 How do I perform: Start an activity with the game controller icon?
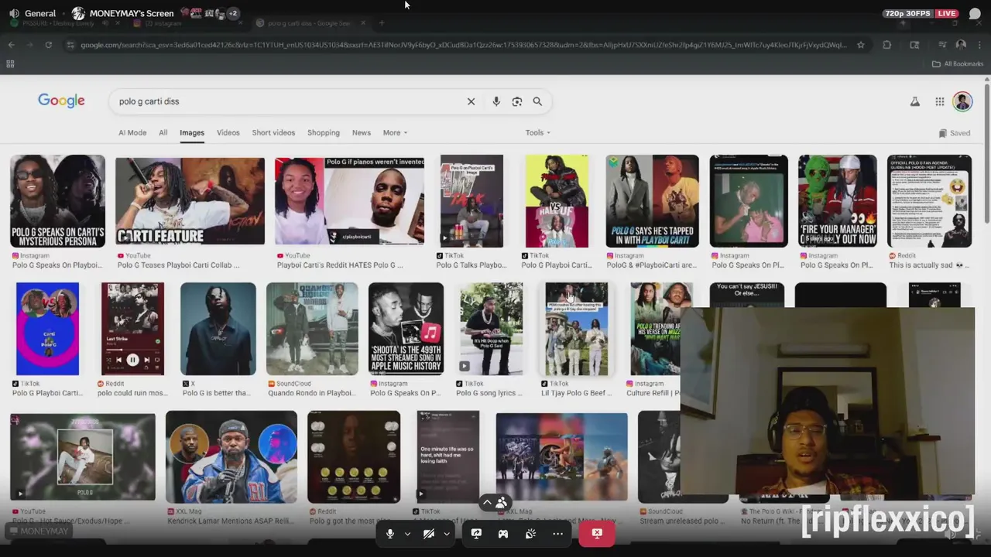pyautogui.click(x=503, y=534)
